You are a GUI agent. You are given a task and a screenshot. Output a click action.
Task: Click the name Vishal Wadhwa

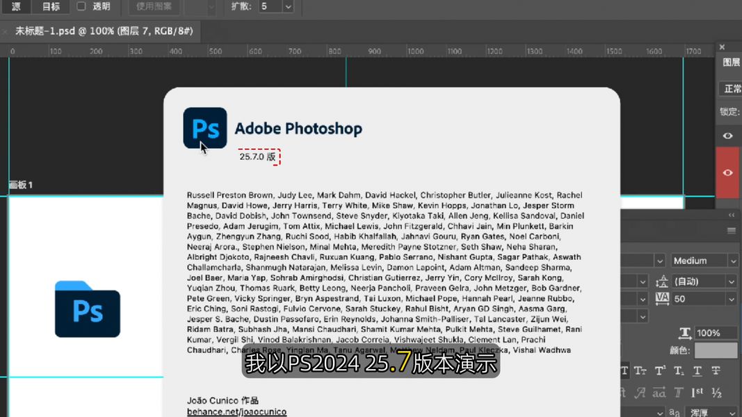(542, 350)
